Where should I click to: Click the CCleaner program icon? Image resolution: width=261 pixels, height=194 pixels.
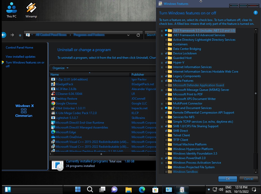point(53,94)
